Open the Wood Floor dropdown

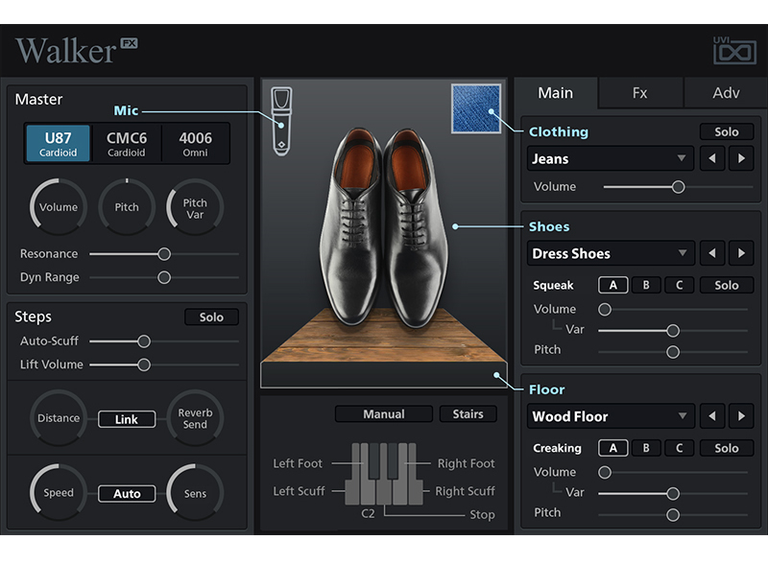coord(611,416)
